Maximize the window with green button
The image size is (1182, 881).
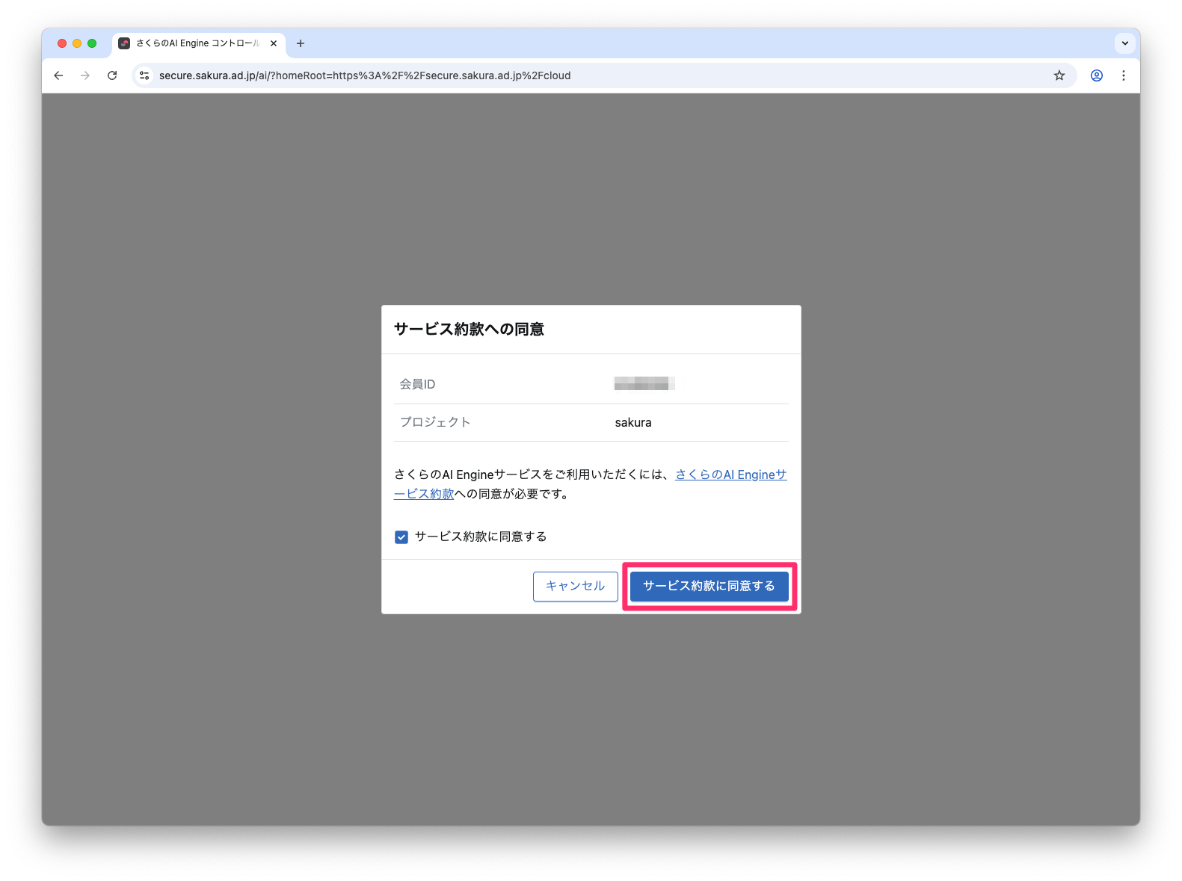pos(92,43)
